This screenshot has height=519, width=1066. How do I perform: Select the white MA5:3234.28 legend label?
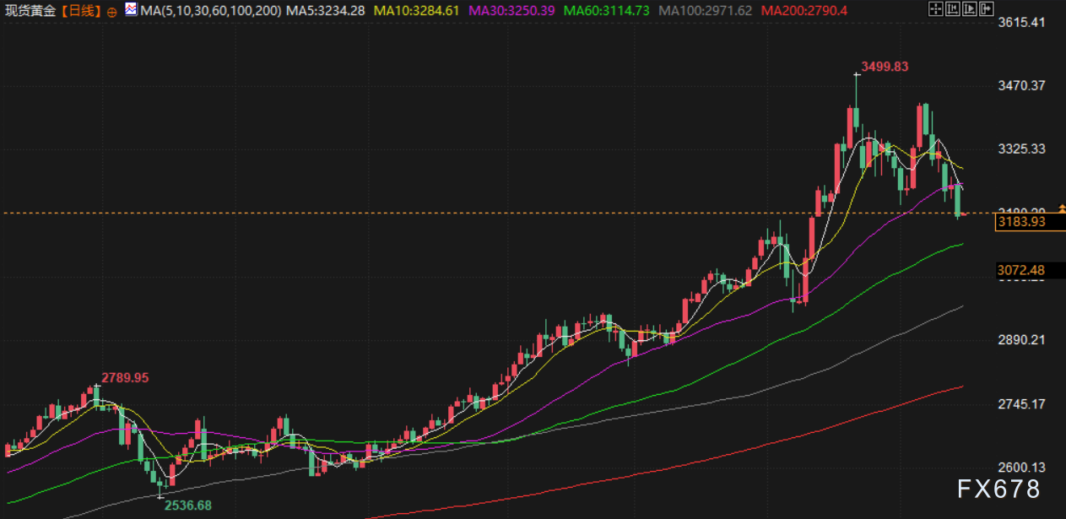pyautogui.click(x=326, y=11)
